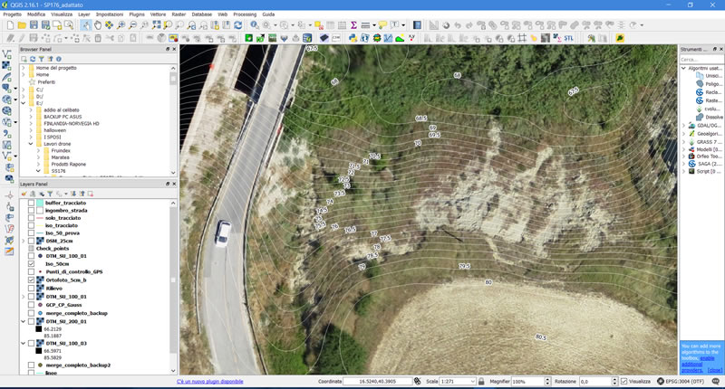Viewport: 725px width, 389px height.
Task: Open the map tips yellow speech bubble icon
Action: click(x=382, y=25)
